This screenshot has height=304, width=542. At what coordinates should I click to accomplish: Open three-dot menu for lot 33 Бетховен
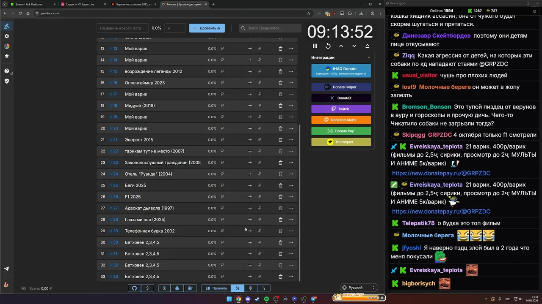click(x=291, y=277)
